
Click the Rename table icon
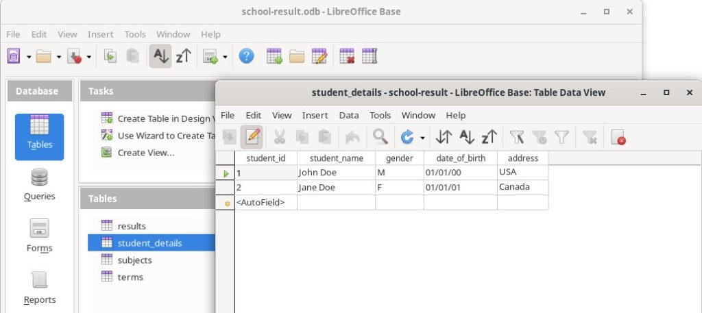point(370,56)
